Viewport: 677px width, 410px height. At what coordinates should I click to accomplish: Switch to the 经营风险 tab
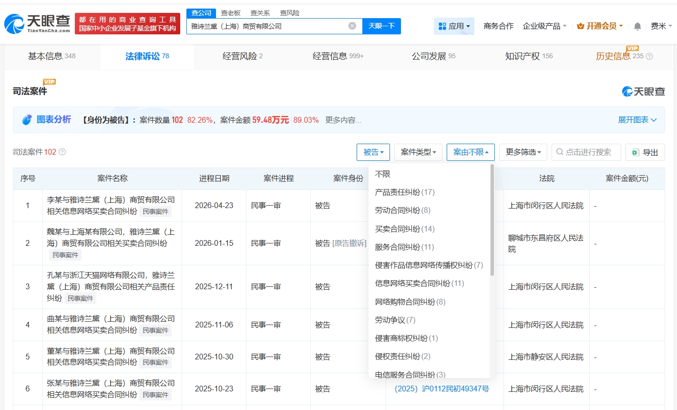242,56
